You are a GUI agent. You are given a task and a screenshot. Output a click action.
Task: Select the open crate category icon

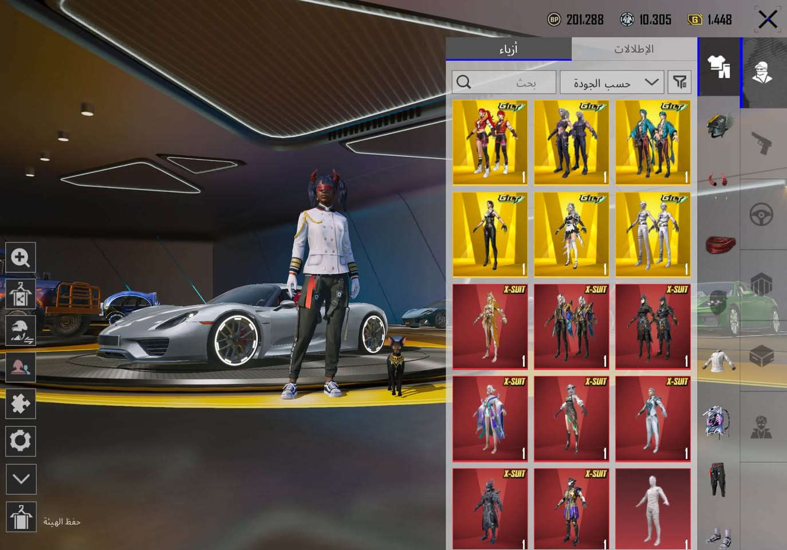click(x=762, y=356)
